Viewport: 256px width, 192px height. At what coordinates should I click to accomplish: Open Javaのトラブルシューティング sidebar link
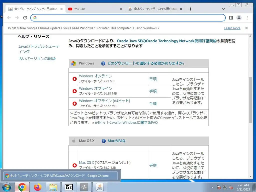(x=39, y=49)
